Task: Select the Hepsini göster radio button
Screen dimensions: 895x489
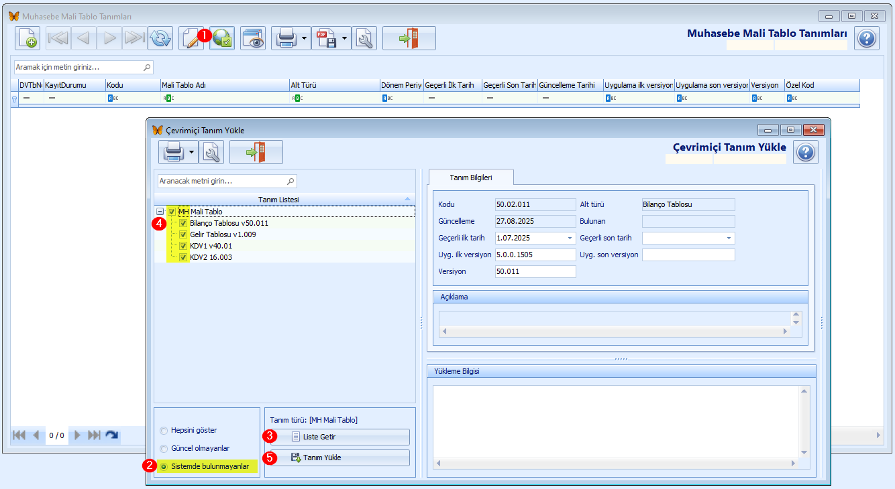Action: 164,430
